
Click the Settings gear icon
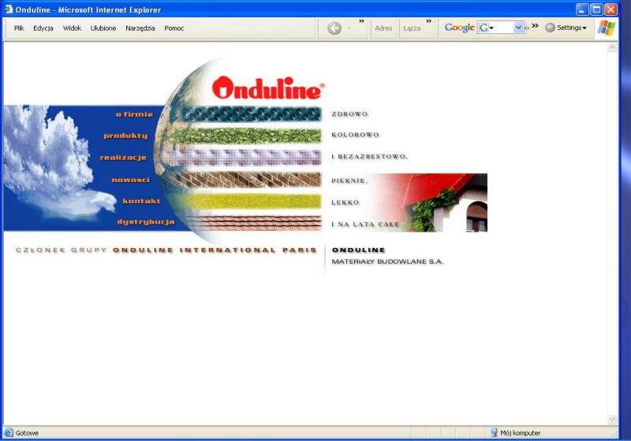[550, 28]
